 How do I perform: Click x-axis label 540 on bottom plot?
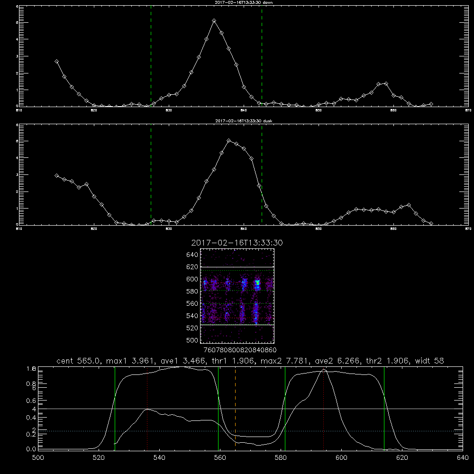coord(159,458)
